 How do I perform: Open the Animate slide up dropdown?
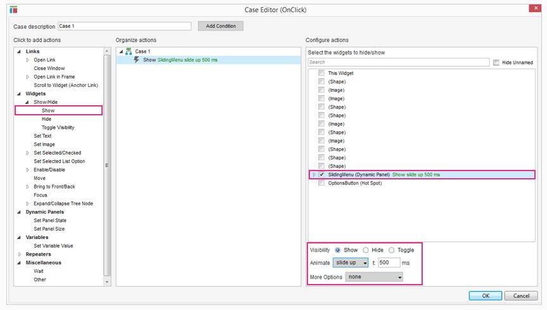click(x=351, y=262)
